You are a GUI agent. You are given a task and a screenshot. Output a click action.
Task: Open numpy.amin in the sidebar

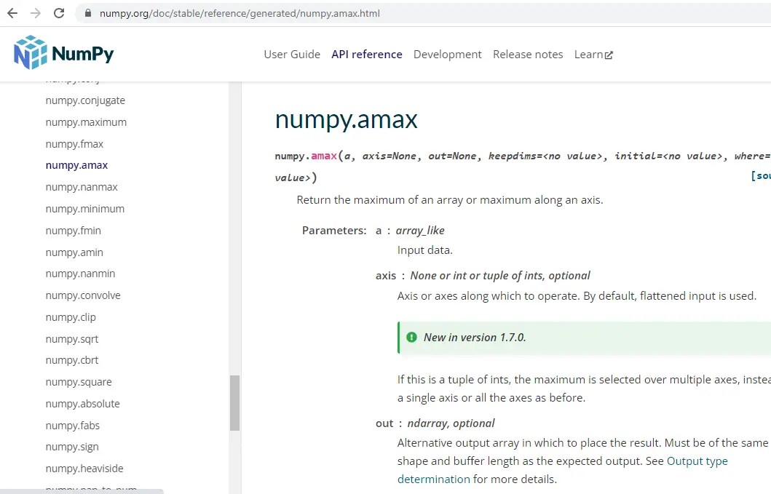(75, 252)
